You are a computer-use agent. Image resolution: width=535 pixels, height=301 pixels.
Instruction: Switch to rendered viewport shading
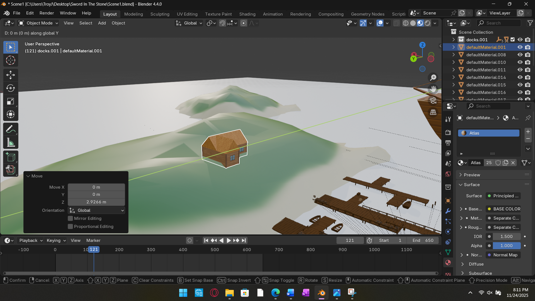tap(427, 23)
